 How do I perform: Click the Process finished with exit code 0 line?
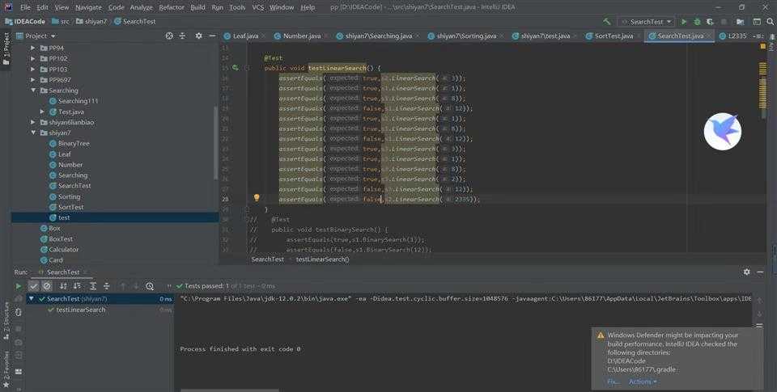coord(240,349)
